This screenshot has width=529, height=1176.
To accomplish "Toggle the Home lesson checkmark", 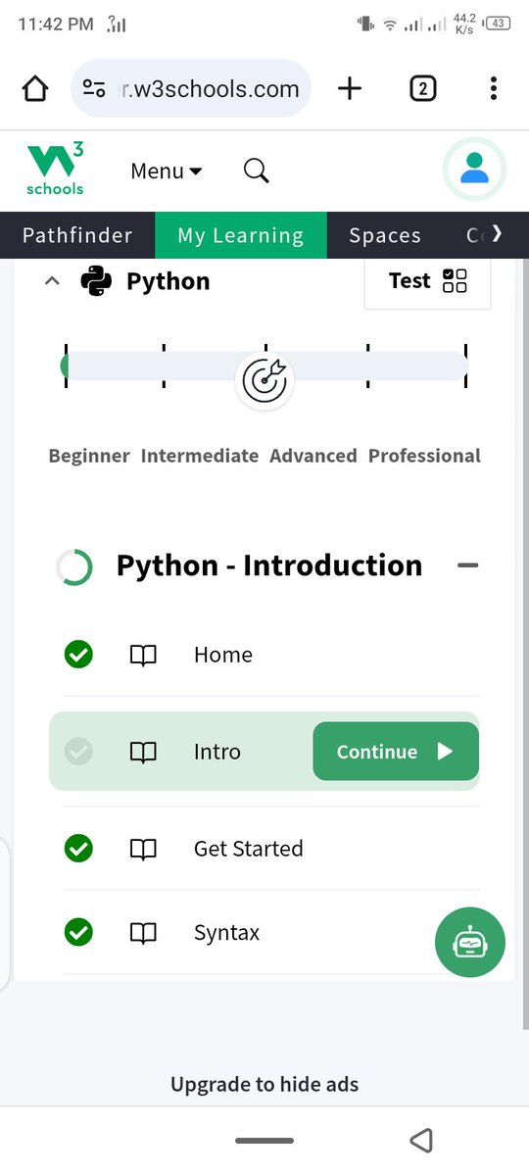I will [78, 655].
